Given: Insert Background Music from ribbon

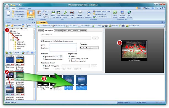Looking at the screenshot, I should [x=65, y=14].
